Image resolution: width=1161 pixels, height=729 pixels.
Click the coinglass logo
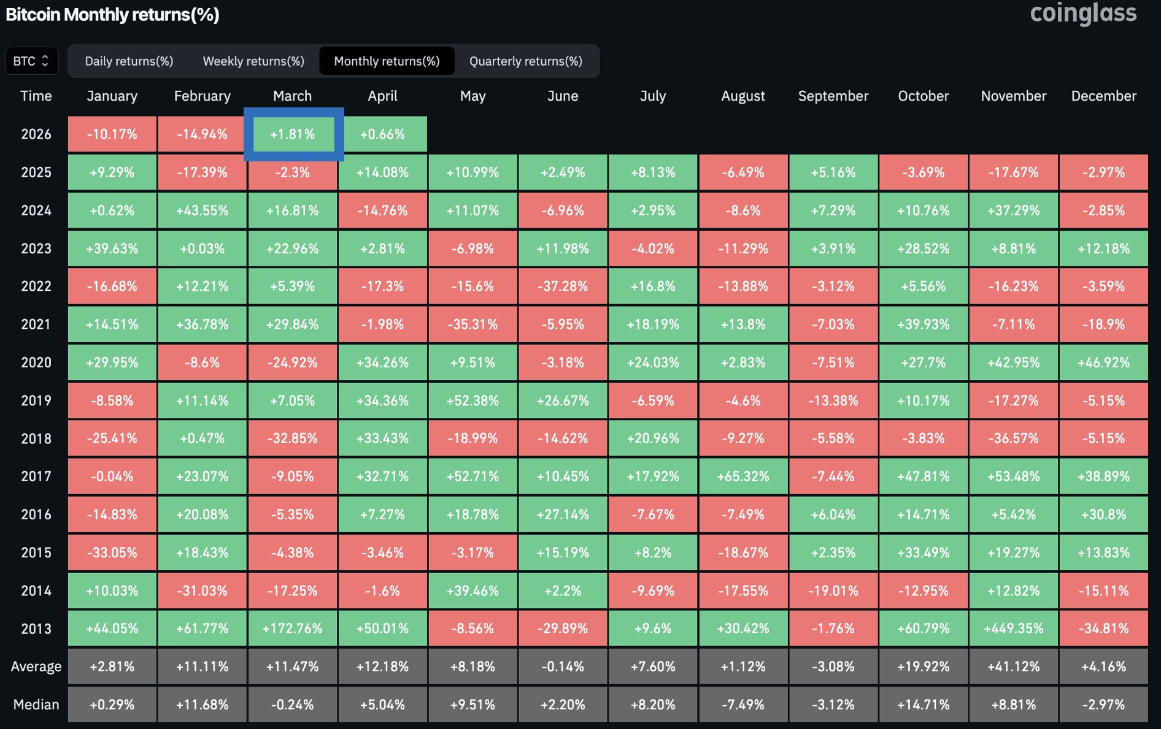point(1083,13)
